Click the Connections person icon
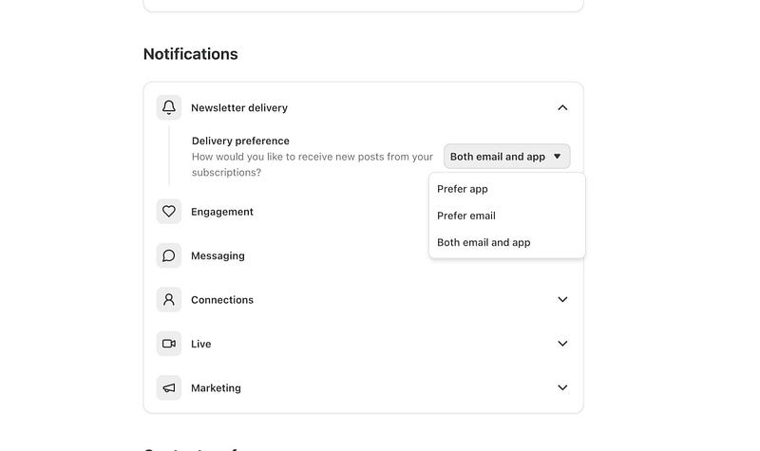Viewport: 760px width, 451px height. [x=169, y=299]
